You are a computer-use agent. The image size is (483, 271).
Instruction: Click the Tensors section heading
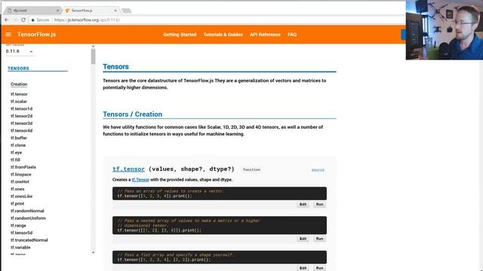point(115,67)
